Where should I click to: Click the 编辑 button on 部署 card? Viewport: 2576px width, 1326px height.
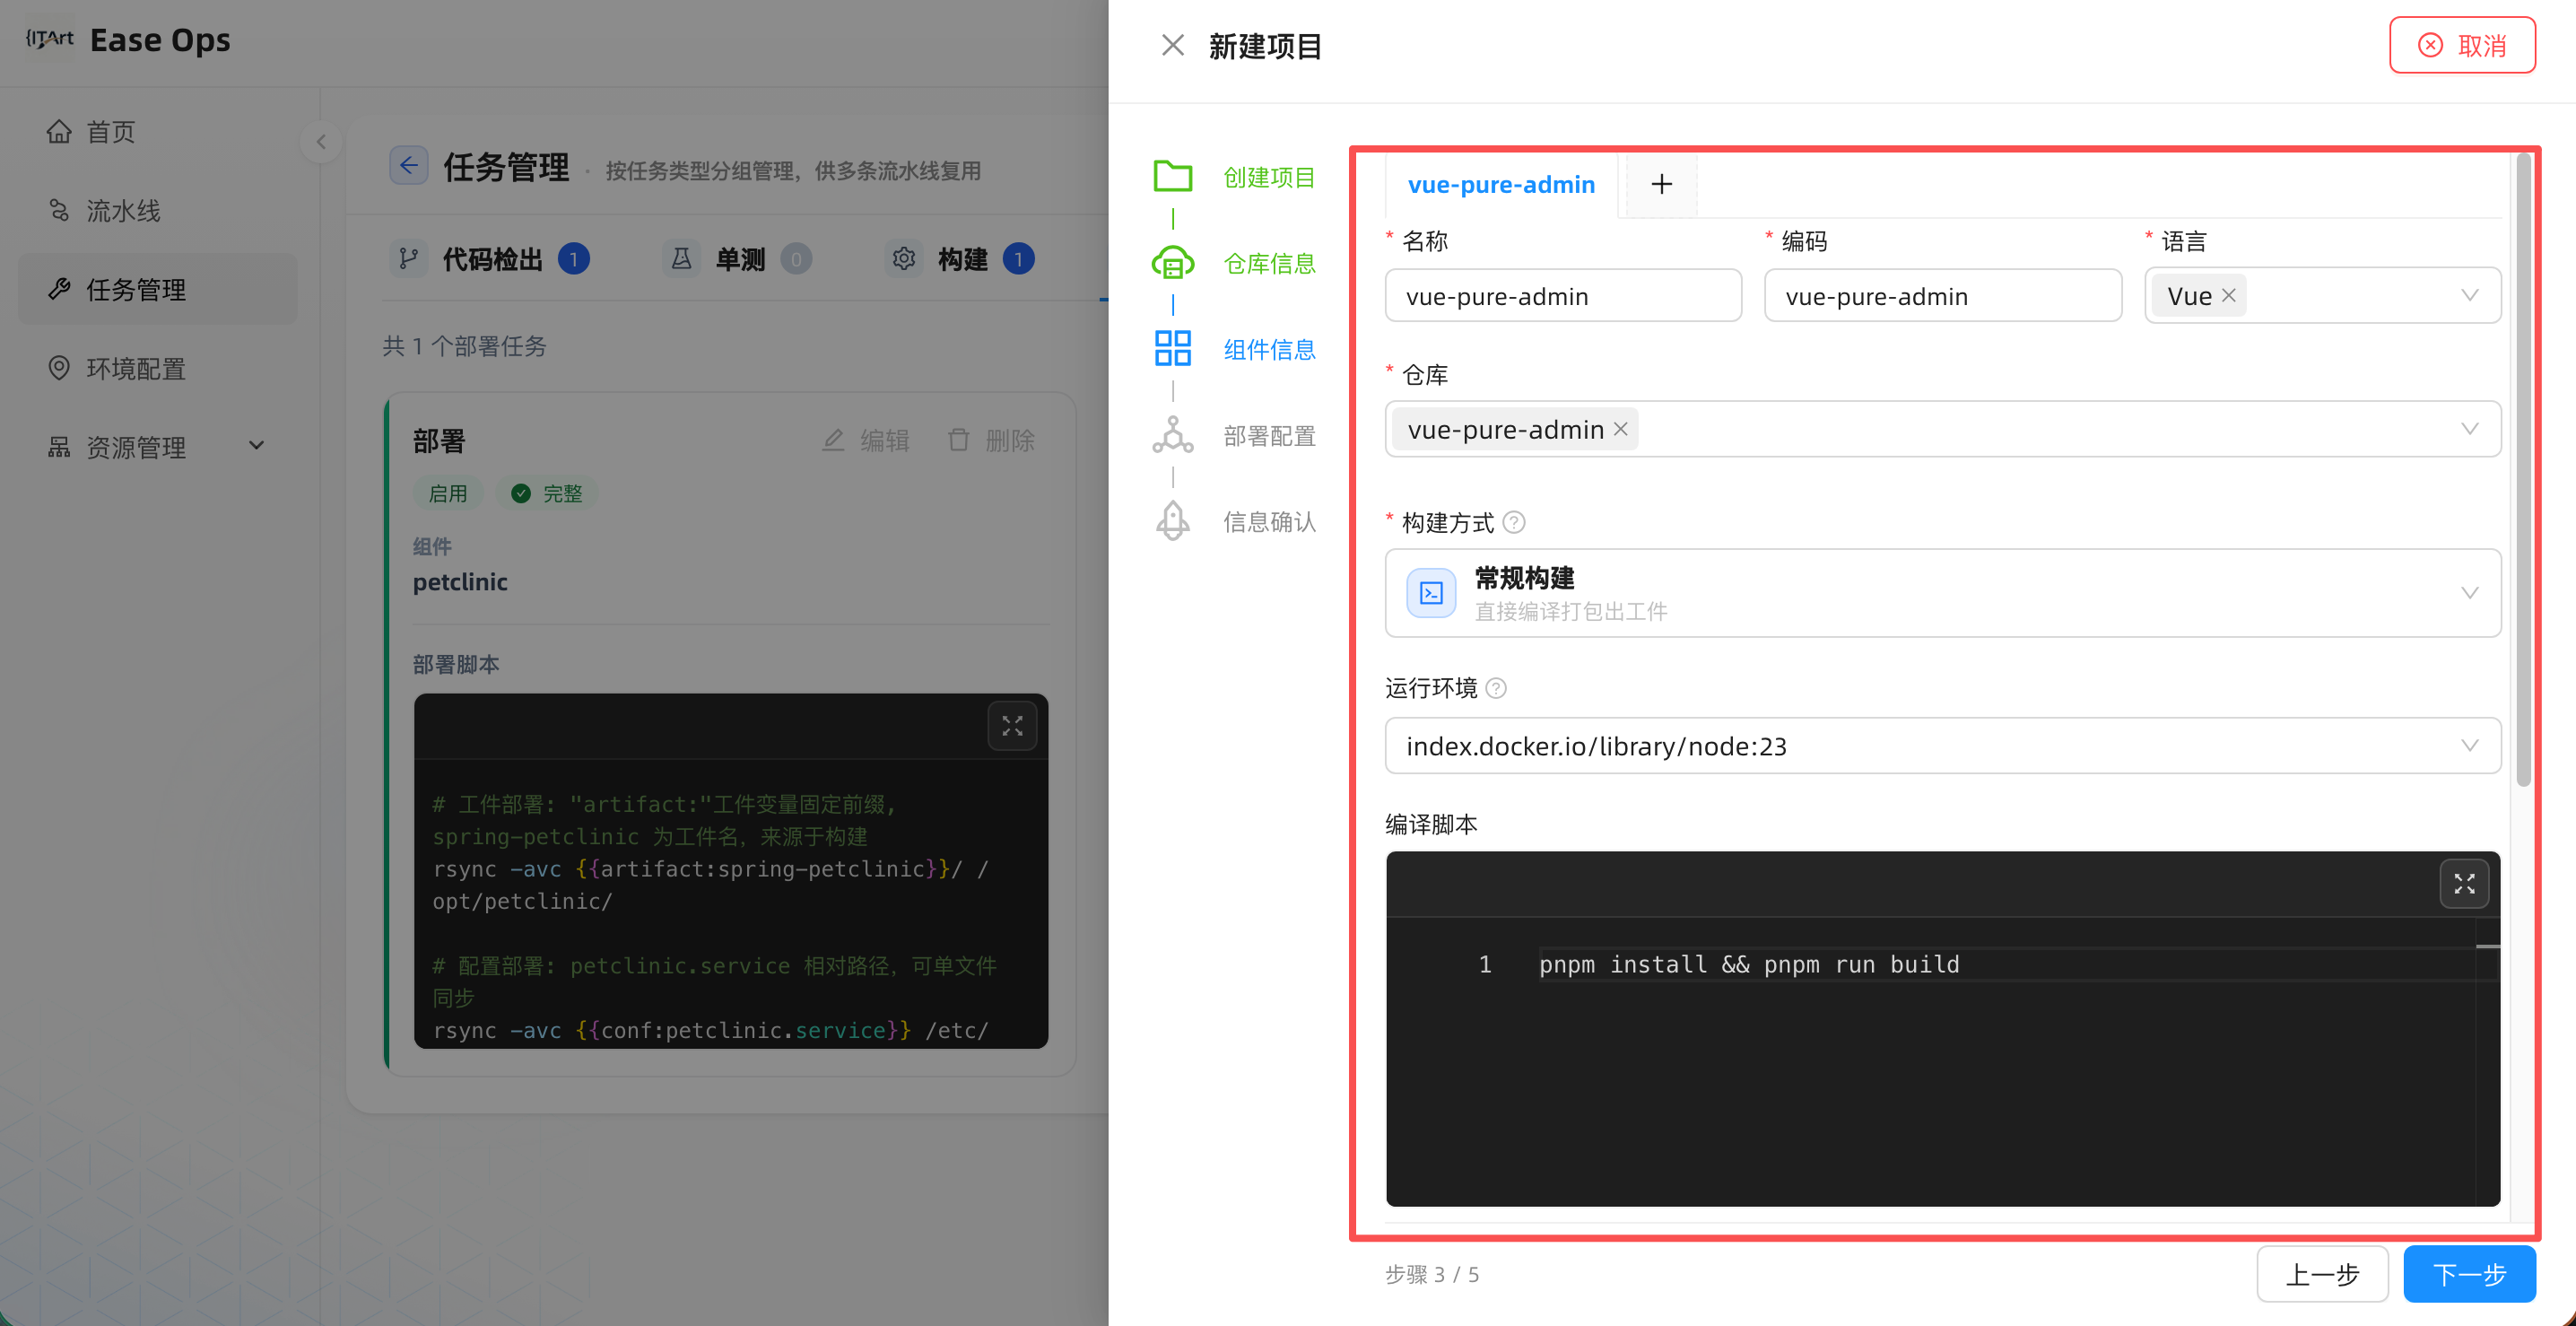tap(865, 440)
